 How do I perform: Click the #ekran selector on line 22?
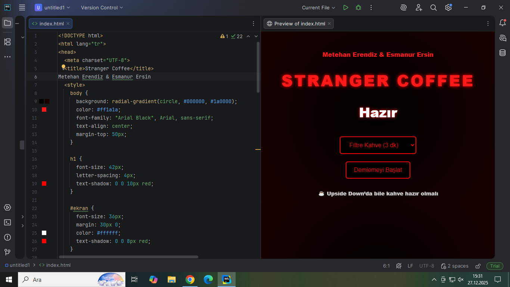79,208
